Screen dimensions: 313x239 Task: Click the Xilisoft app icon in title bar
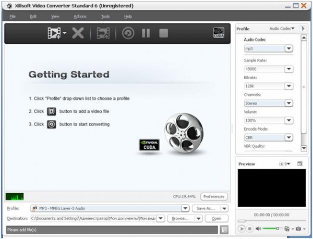pyautogui.click(x=9, y=6)
